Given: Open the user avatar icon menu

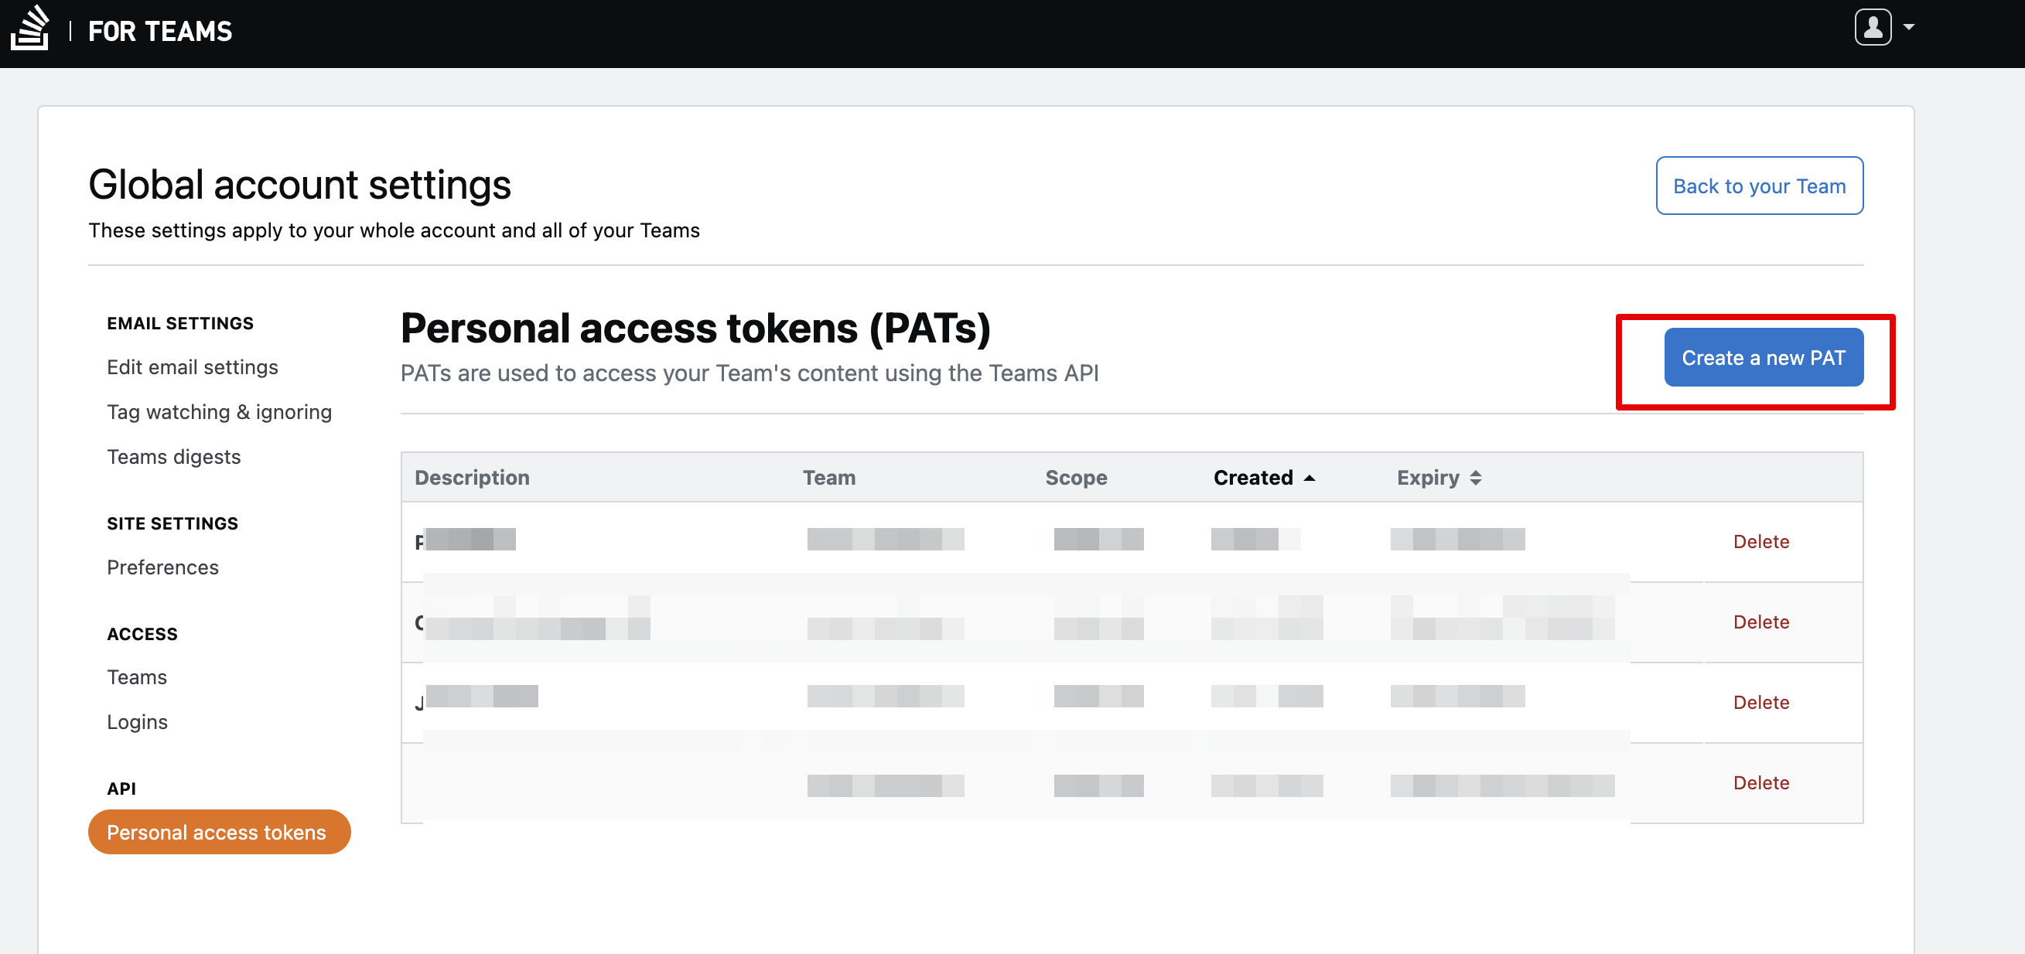Looking at the screenshot, I should click(x=1873, y=28).
